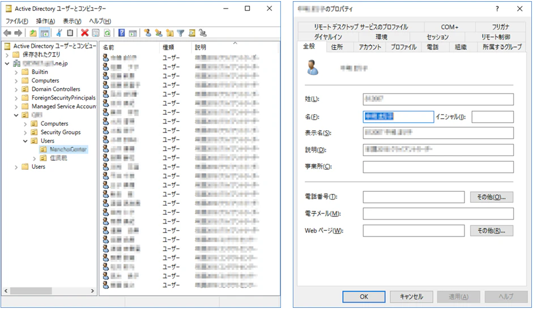533x309 pixels.
Task: Expand the bottom-level Users container
Action: [16, 167]
